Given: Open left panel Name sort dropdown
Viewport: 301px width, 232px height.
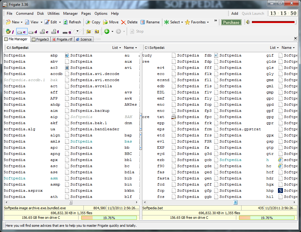Looking at the screenshot, I should click(x=130, y=48).
